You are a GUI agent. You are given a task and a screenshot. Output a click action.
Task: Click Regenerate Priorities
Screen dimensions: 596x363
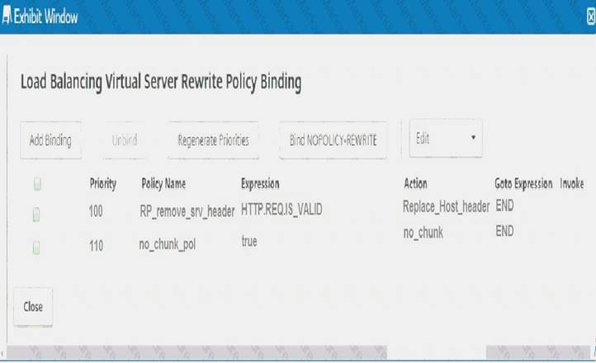pos(213,140)
